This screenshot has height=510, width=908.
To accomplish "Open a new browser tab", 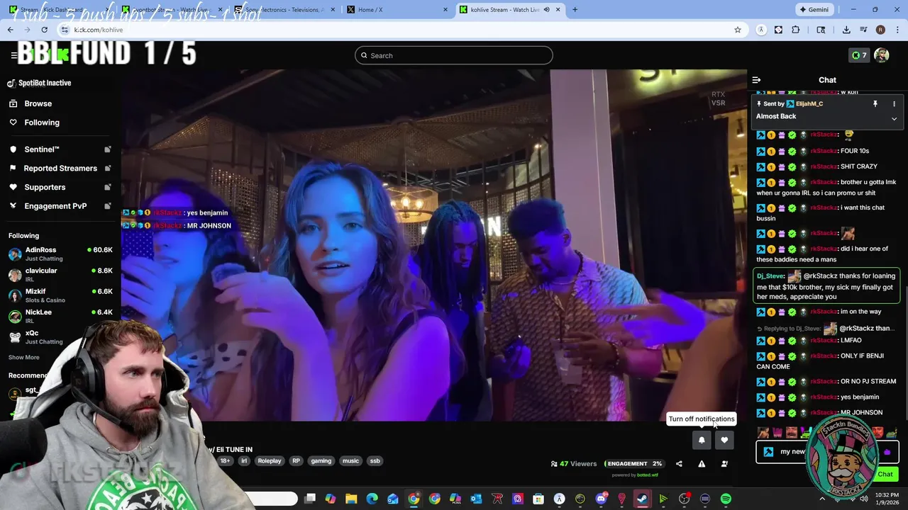I will pos(575,9).
